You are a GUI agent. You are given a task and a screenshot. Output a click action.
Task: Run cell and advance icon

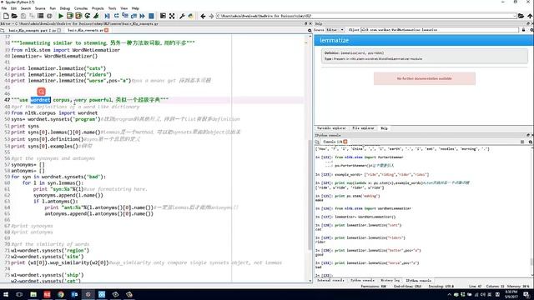78,16
